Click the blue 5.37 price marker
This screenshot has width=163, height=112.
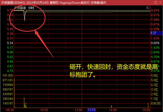(156, 33)
